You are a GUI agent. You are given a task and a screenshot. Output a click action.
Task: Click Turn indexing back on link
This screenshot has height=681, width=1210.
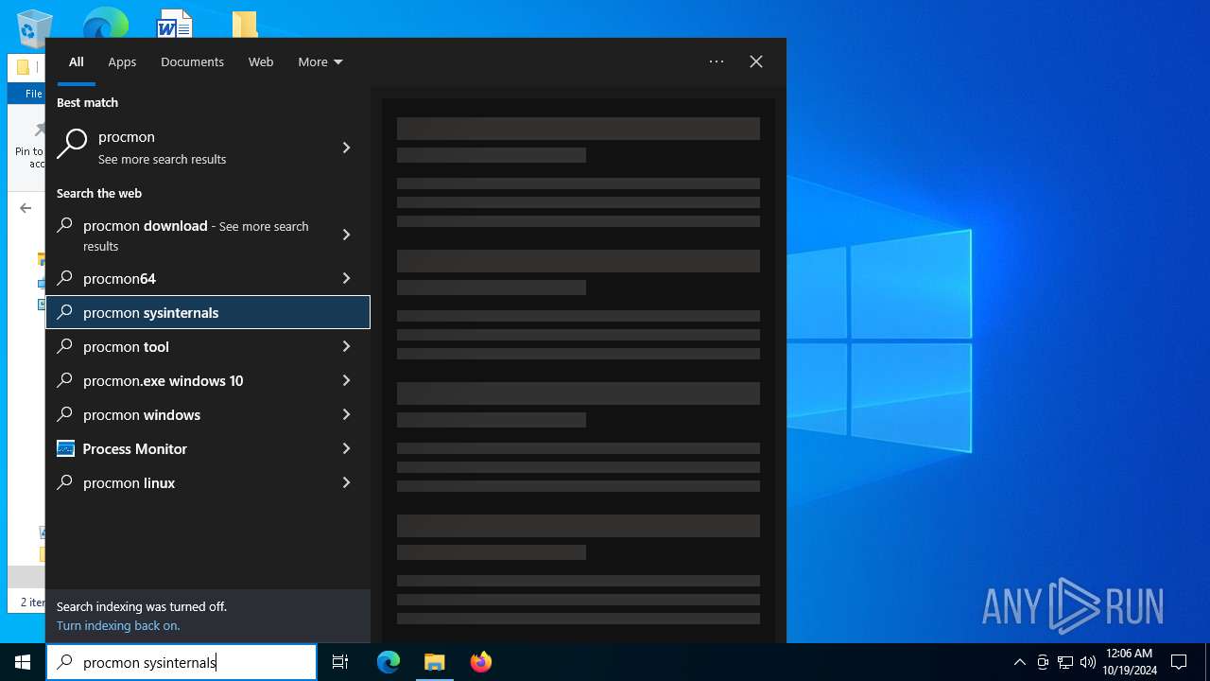118,625
